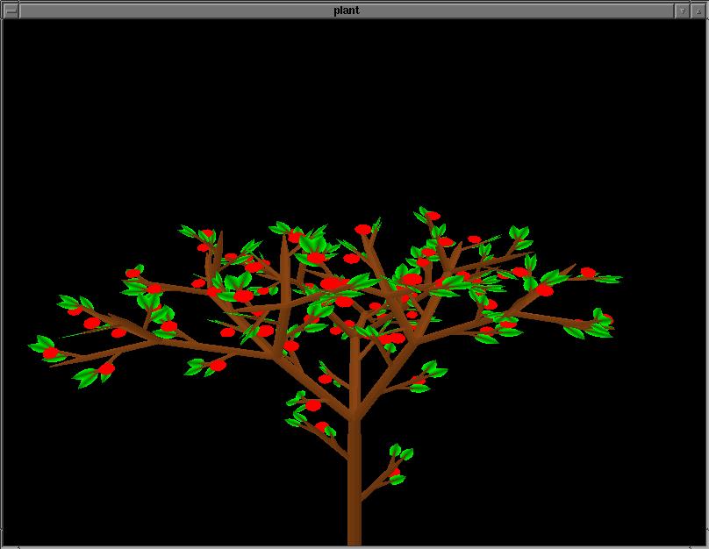Click the "plant" window title text
The width and height of the screenshot is (709, 549).
346,11
